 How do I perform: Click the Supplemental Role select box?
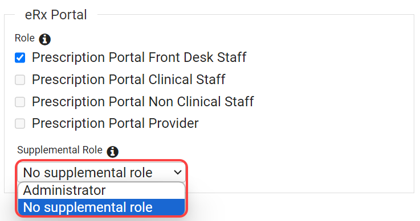click(x=101, y=172)
